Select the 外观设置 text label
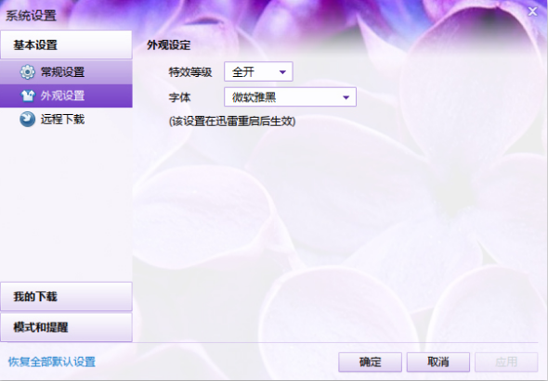The width and height of the screenshot is (548, 381). pyautogui.click(x=62, y=95)
